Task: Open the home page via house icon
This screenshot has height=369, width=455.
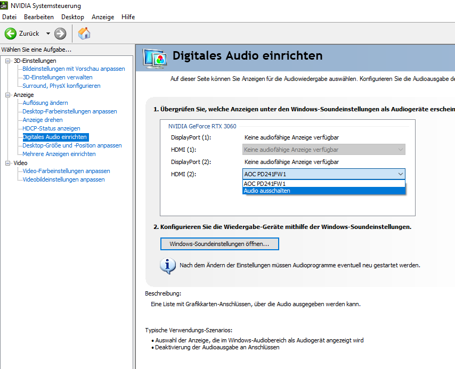Action: 84,34
